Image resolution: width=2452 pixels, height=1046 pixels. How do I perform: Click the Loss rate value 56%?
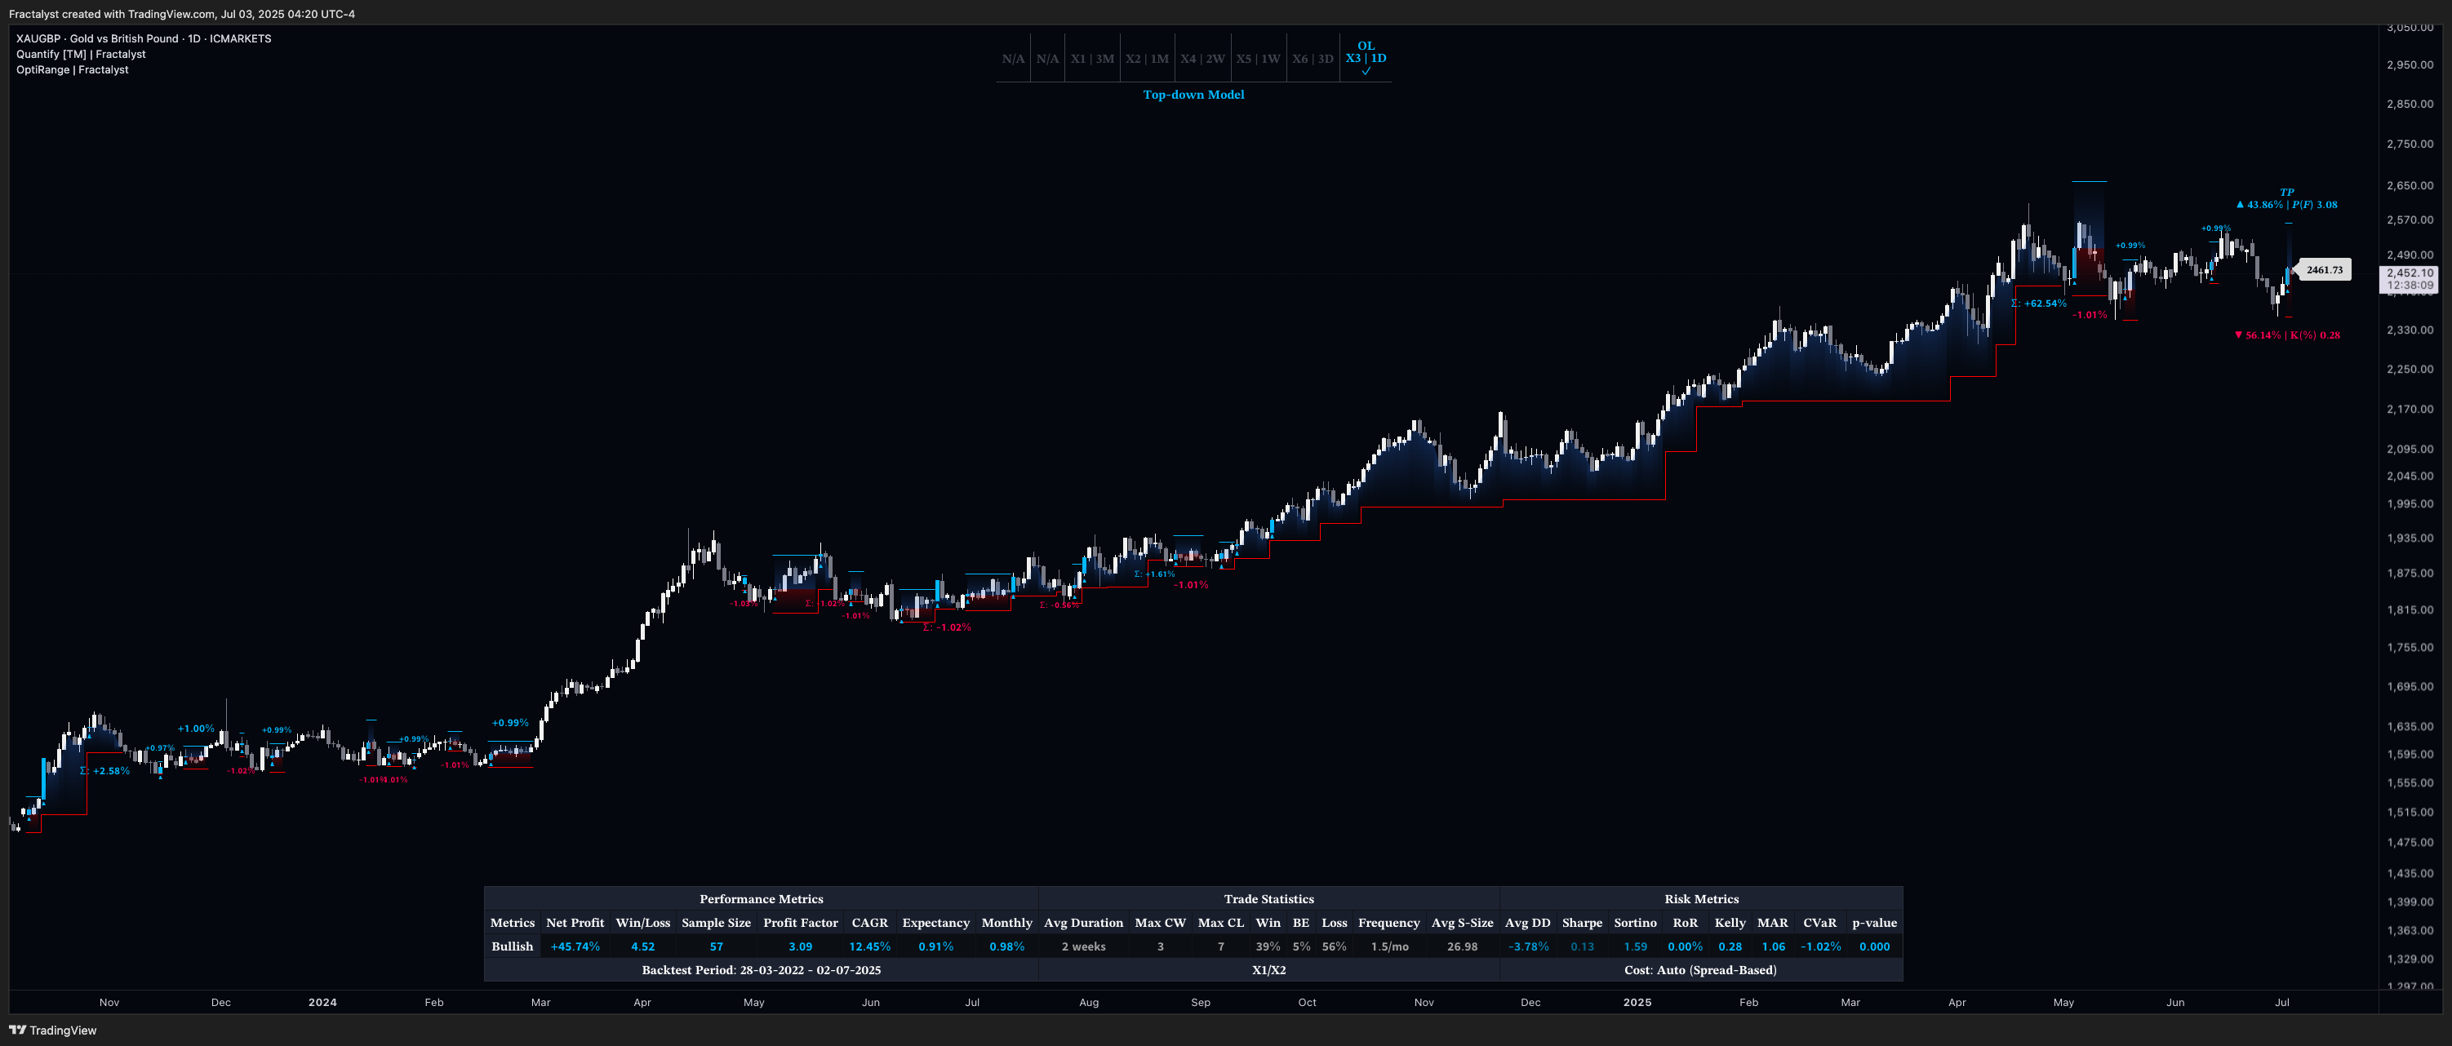tap(1334, 946)
